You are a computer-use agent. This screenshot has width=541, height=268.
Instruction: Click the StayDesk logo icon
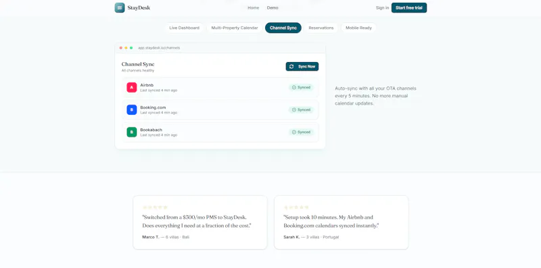[120, 7]
